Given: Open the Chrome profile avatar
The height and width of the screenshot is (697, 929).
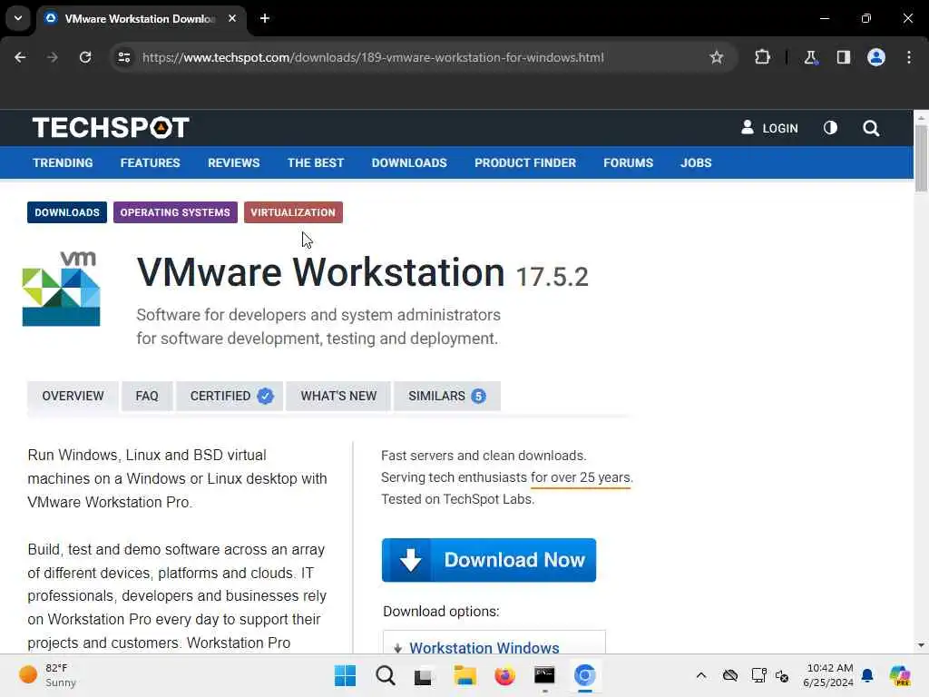Looking at the screenshot, I should pyautogui.click(x=876, y=57).
